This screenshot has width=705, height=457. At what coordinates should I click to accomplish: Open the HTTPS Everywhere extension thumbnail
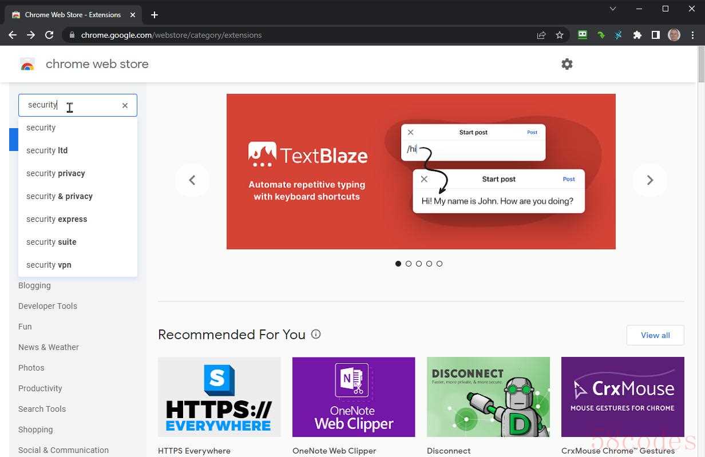(x=219, y=397)
